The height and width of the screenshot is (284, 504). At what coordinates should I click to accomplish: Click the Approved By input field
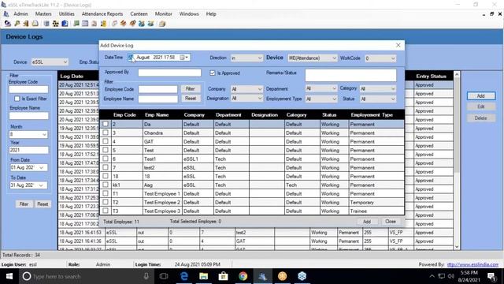(x=169, y=73)
